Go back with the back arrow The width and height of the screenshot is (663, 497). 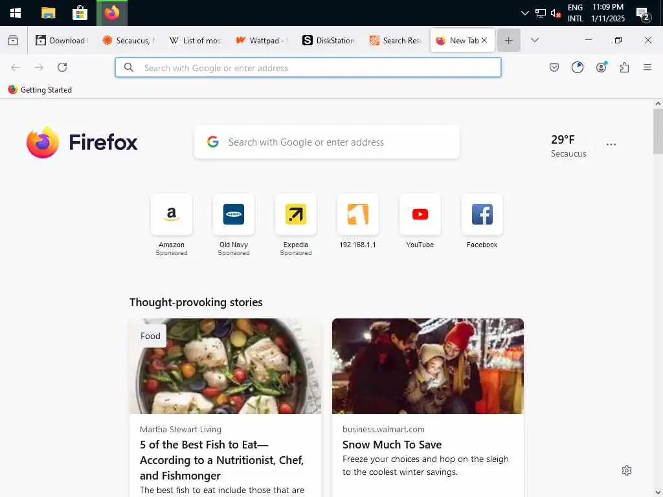pyautogui.click(x=16, y=67)
